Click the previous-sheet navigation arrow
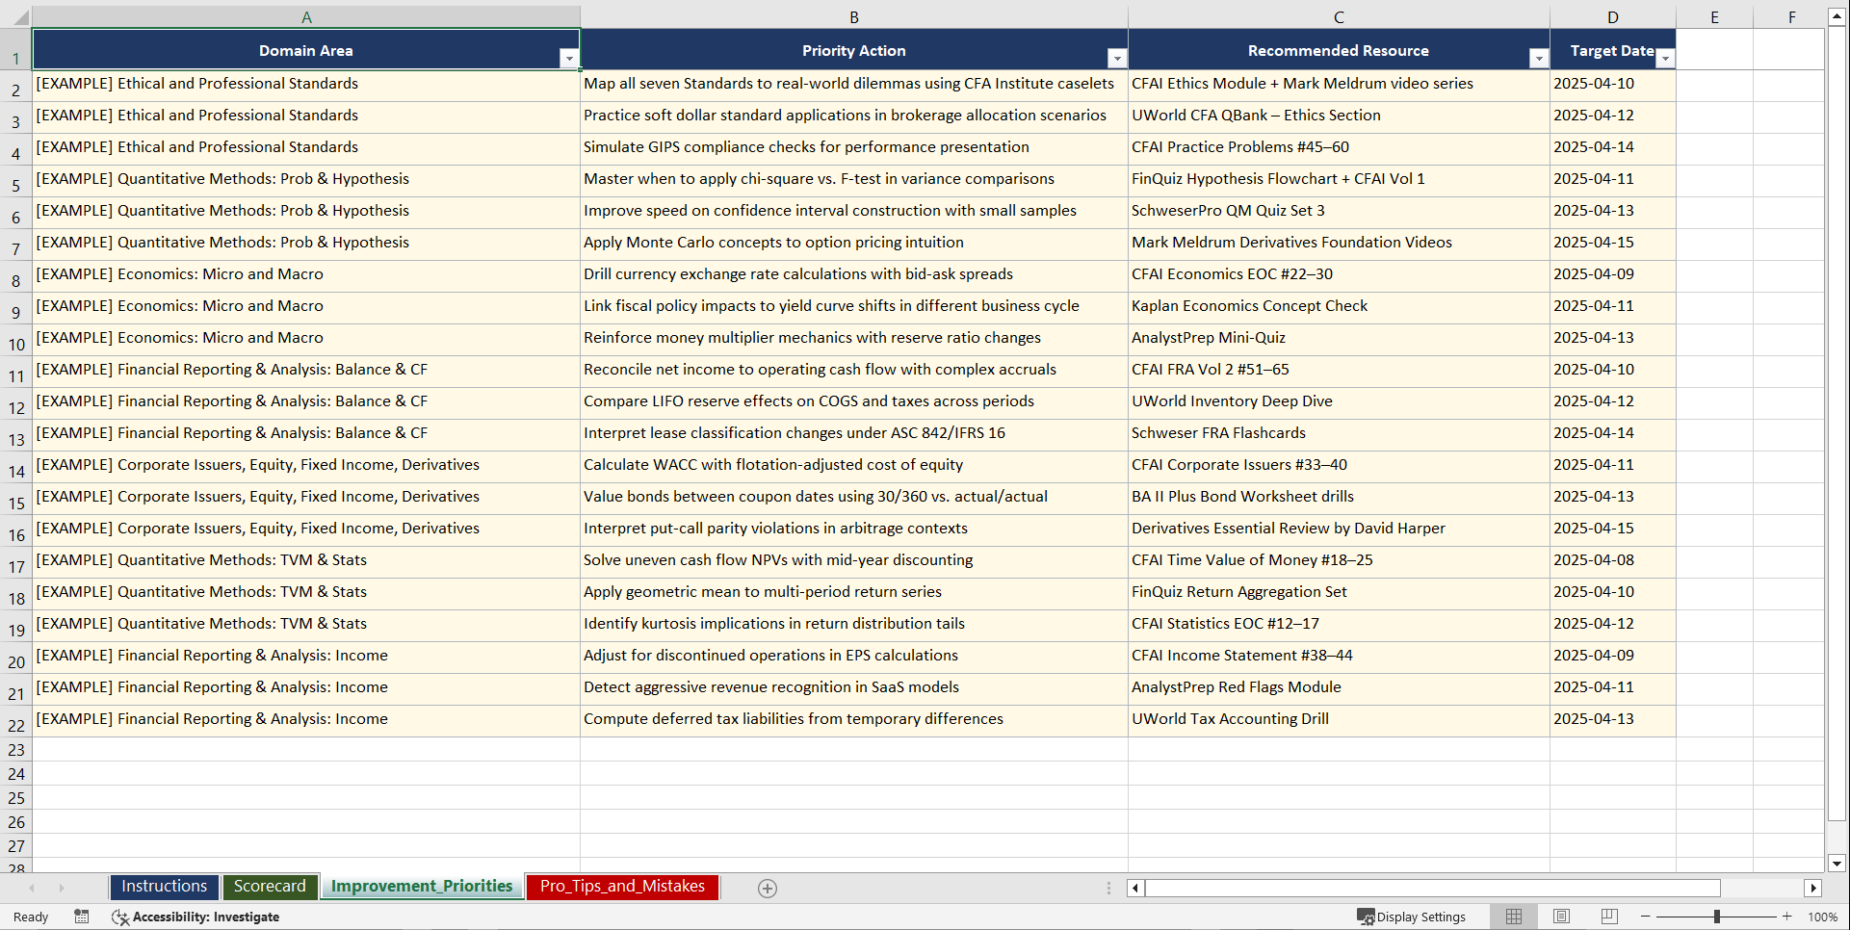 33,888
